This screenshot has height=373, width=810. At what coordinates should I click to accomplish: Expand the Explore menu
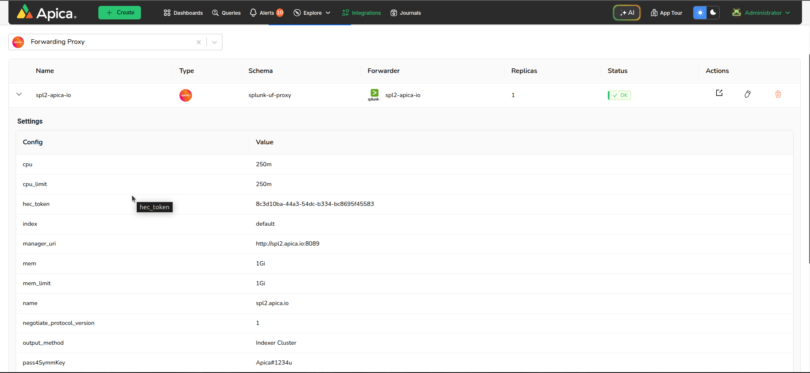click(312, 13)
